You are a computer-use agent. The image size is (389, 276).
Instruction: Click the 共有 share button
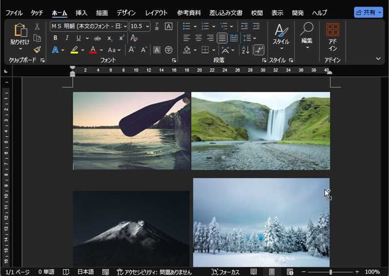[369, 13]
